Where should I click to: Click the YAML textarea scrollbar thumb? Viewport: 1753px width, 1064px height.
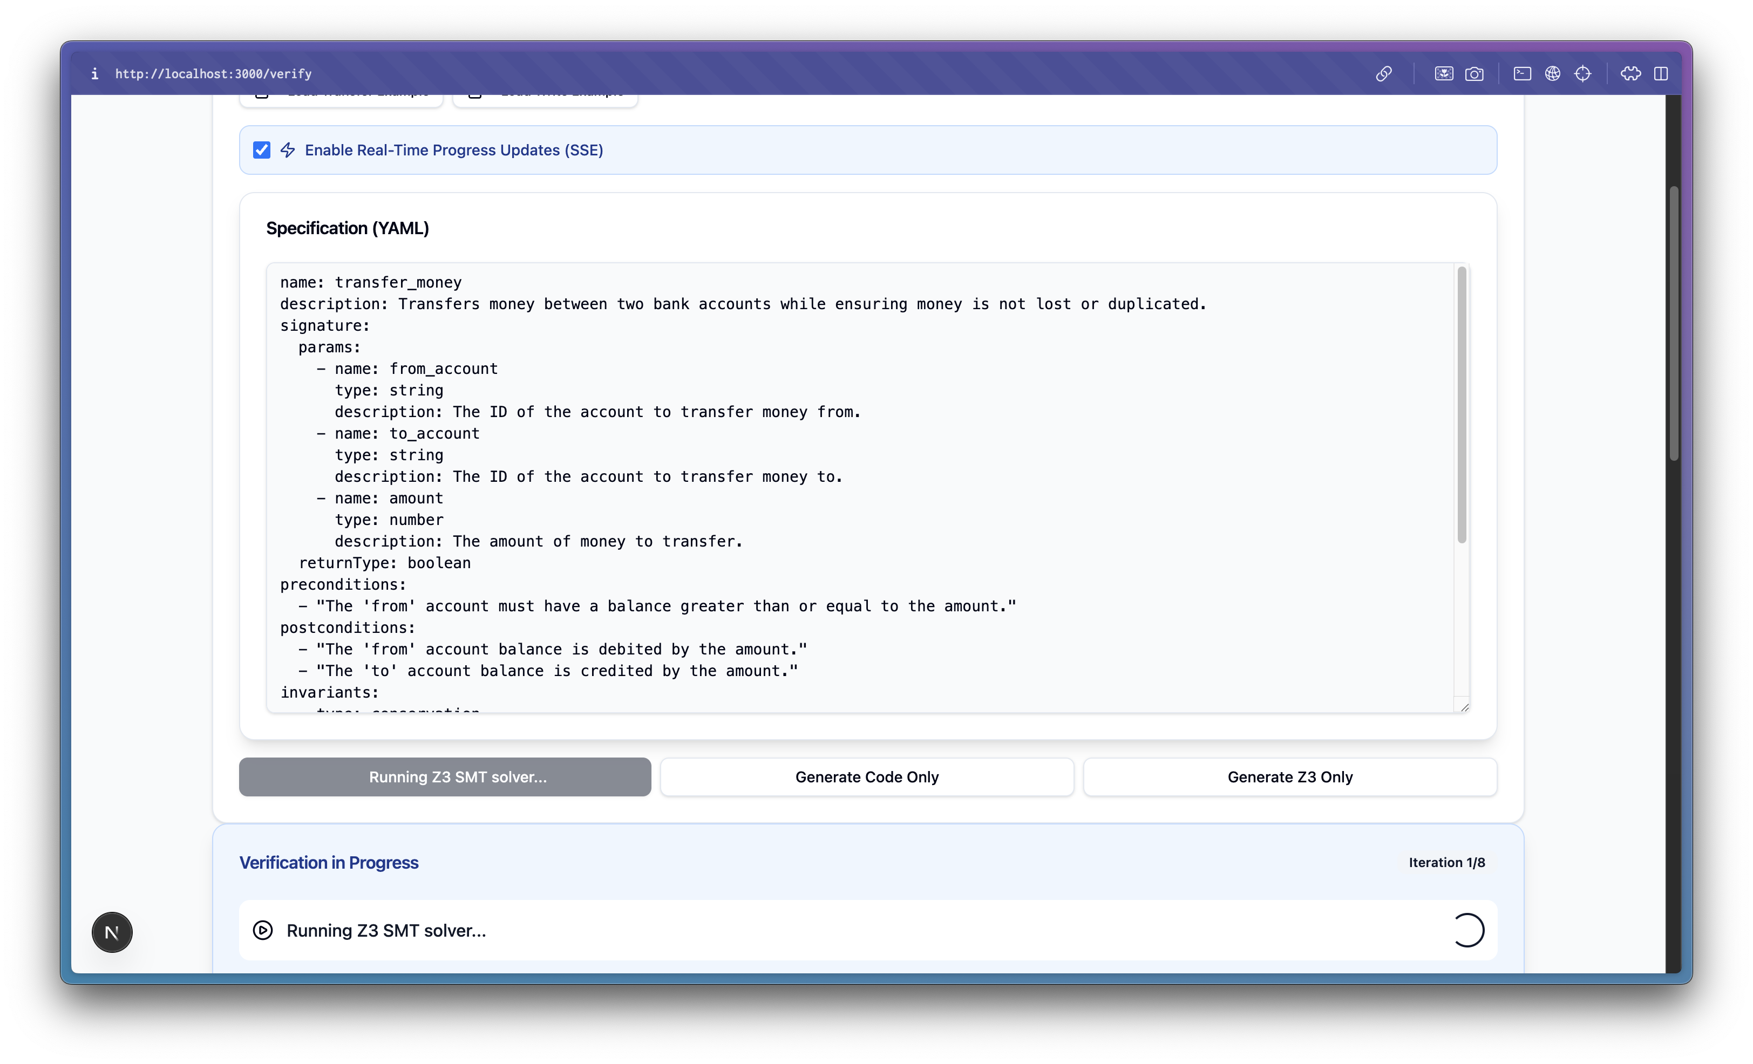tap(1462, 405)
